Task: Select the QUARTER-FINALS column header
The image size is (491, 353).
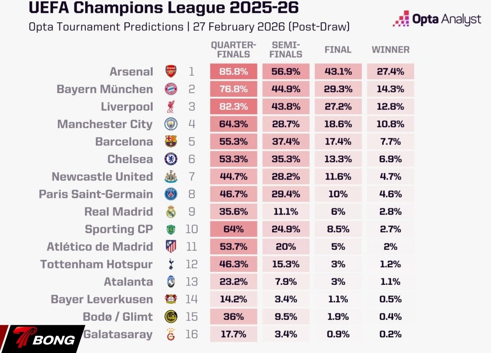Action: [233, 50]
